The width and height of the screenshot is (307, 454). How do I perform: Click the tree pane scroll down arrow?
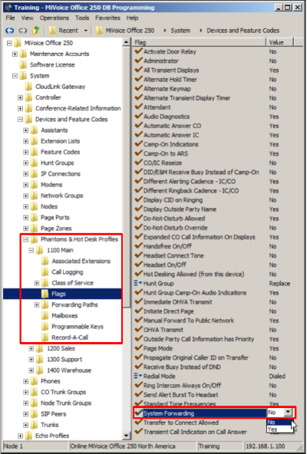126,435
